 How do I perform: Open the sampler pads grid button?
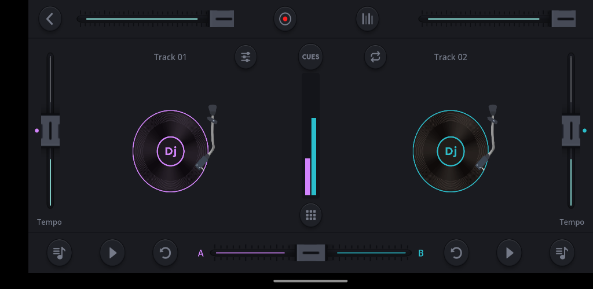(x=310, y=215)
